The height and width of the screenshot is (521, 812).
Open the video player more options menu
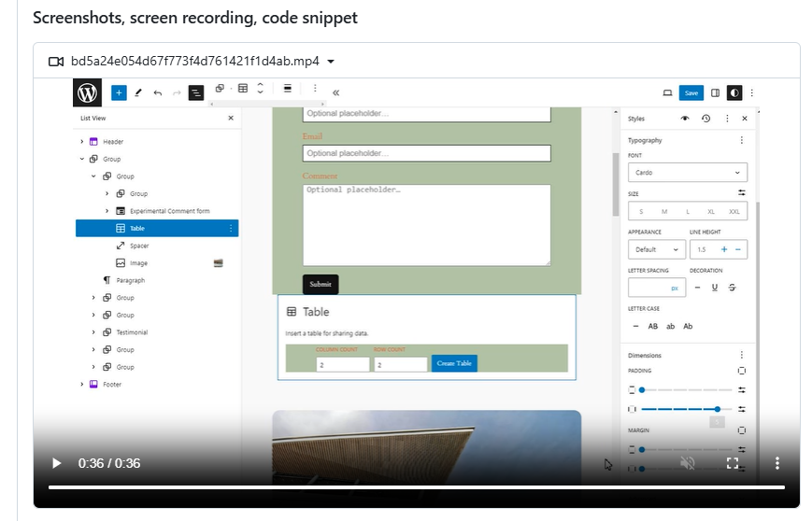coord(776,463)
